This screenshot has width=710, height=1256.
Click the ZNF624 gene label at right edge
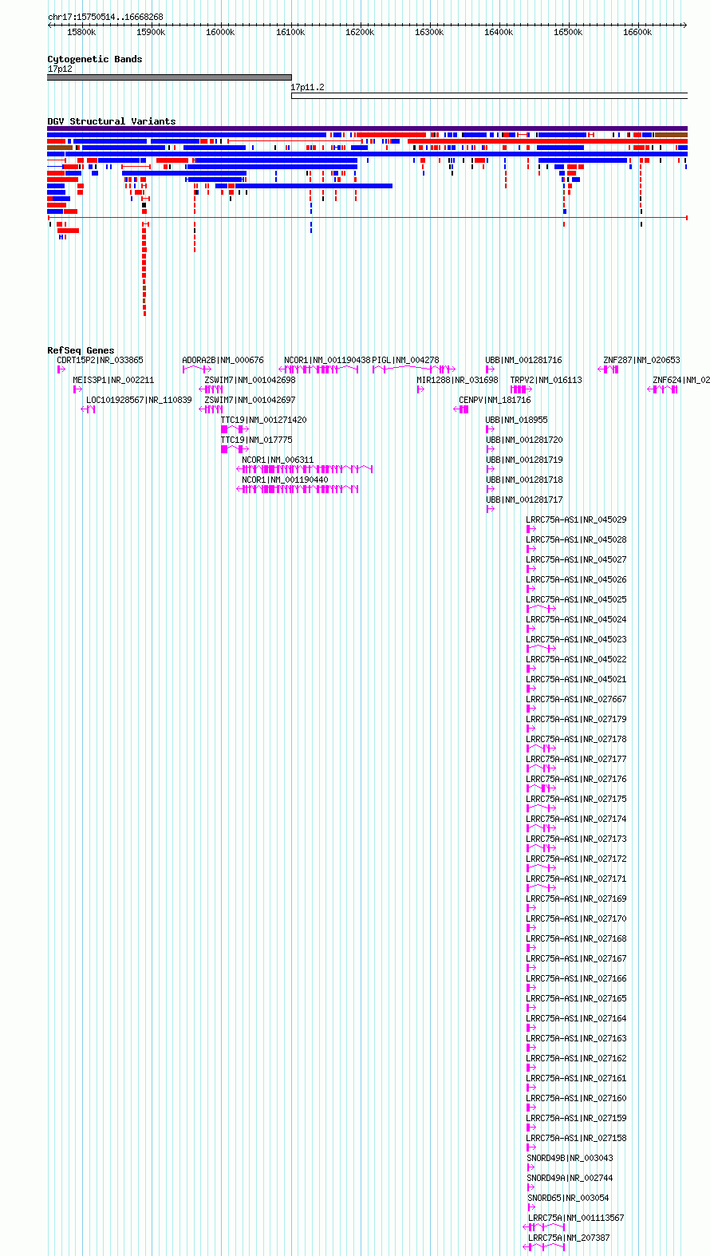point(680,380)
